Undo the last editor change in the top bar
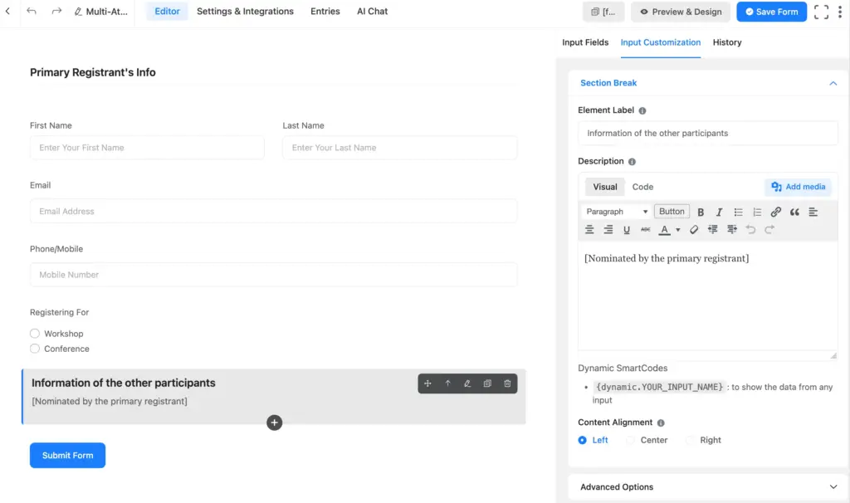850x503 pixels. click(32, 11)
